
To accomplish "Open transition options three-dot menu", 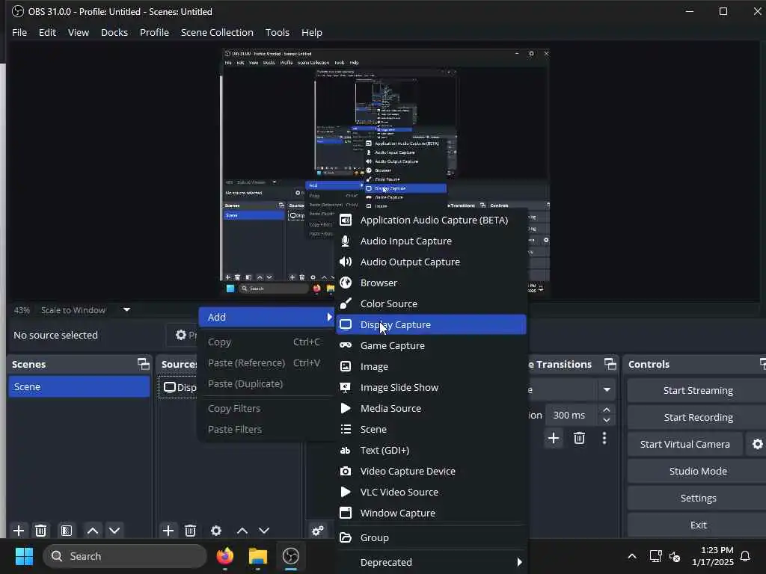I will (604, 438).
